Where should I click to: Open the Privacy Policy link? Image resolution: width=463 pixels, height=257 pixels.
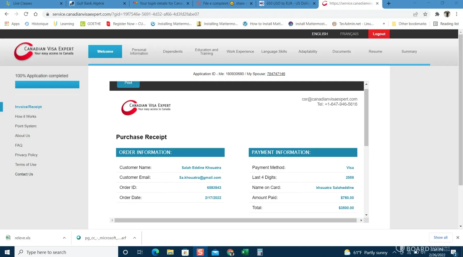tap(26, 155)
